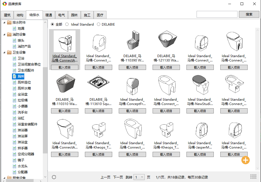
Task: Select the DELABIE brand filter
Action: tap(99, 24)
